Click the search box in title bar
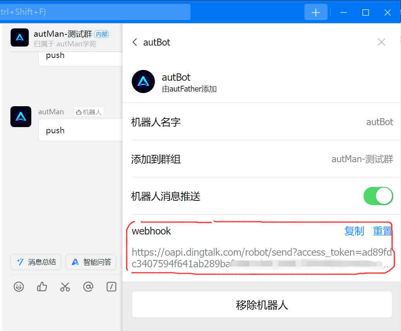Screen dimensions: 401x331 click(x=95, y=12)
